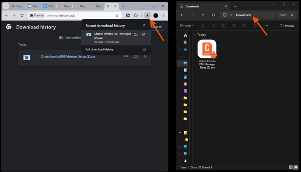Go up one folder level in File Explorer
Image resolution: width=301 pixels, height=172 pixels.
[203, 15]
